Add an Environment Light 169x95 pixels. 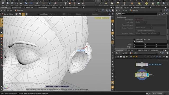[x=146, y=4]
